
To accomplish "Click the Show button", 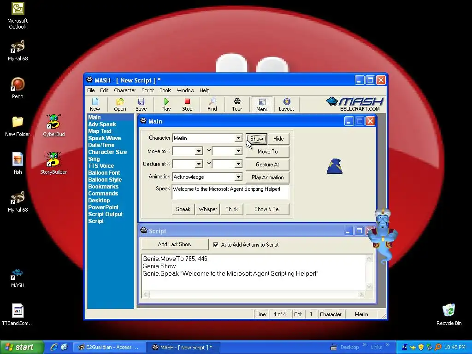I will [256, 138].
